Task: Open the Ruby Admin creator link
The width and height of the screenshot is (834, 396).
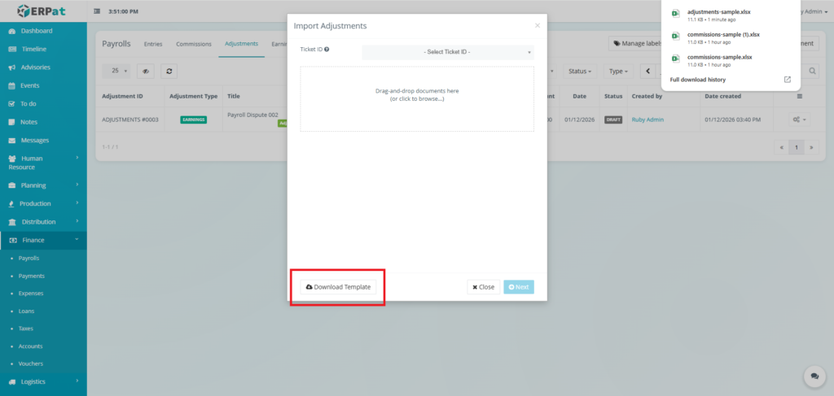Action: tap(647, 120)
